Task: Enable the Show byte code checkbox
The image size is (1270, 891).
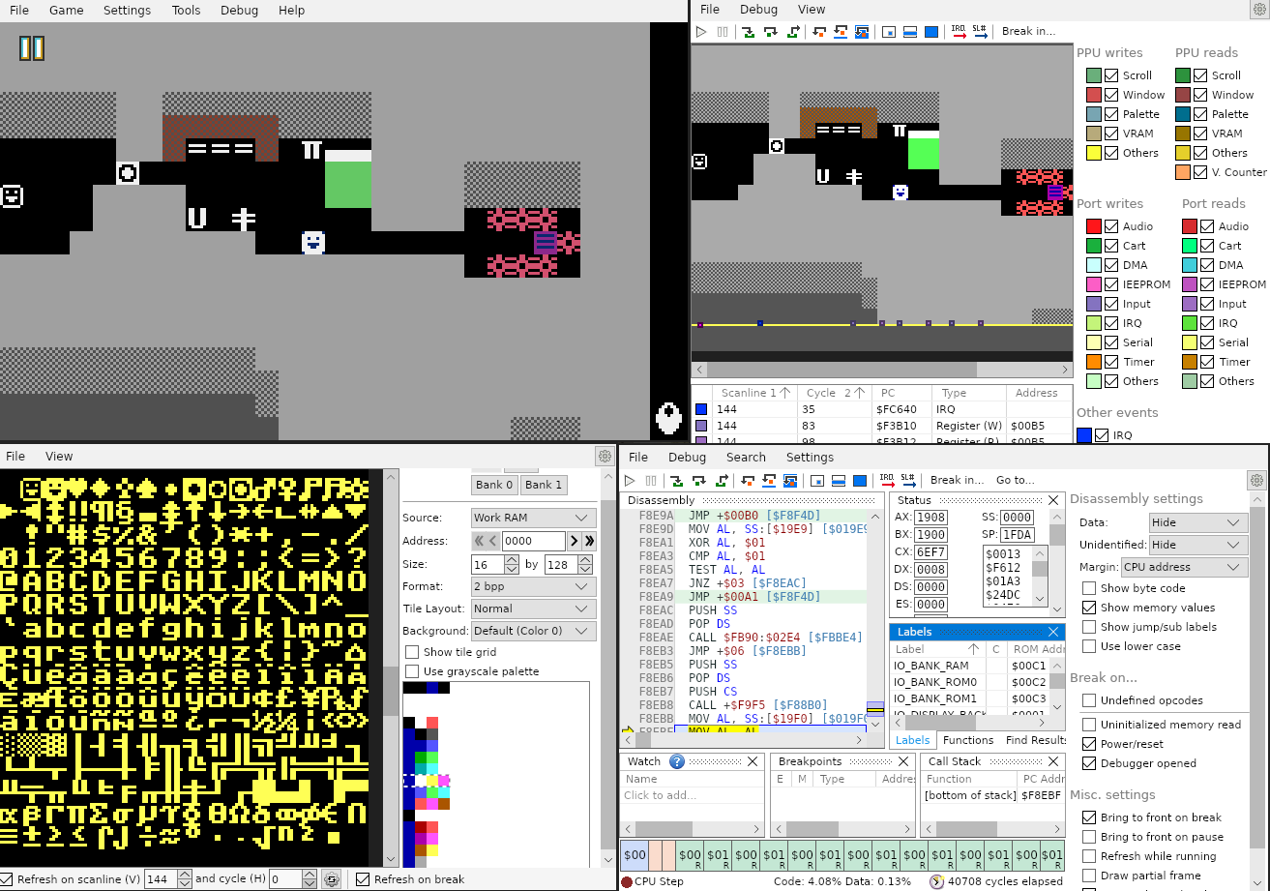Action: pyautogui.click(x=1089, y=588)
